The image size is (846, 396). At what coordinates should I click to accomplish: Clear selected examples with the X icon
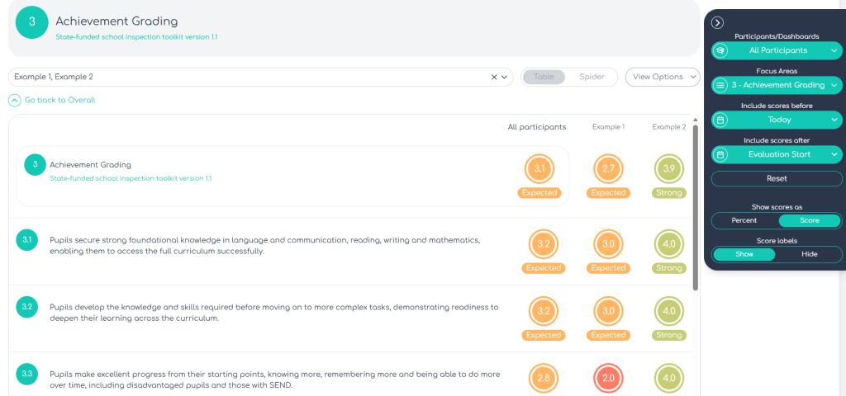tap(494, 77)
